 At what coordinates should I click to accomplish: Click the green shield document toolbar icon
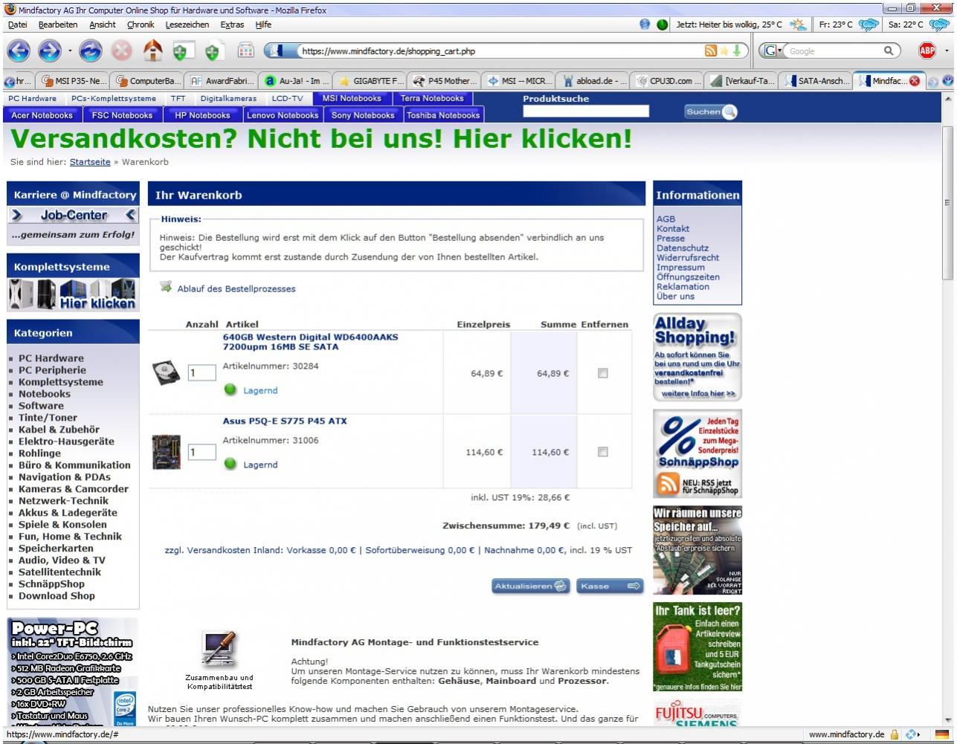[x=215, y=52]
